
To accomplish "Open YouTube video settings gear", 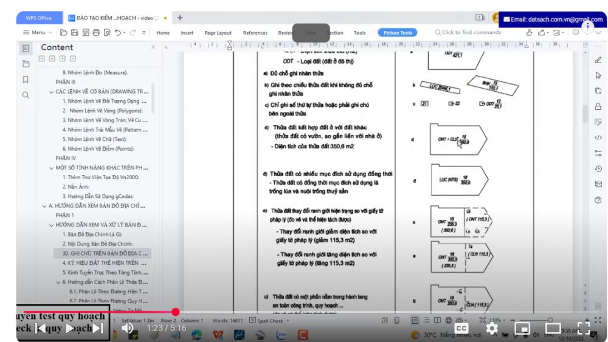I will (x=492, y=329).
